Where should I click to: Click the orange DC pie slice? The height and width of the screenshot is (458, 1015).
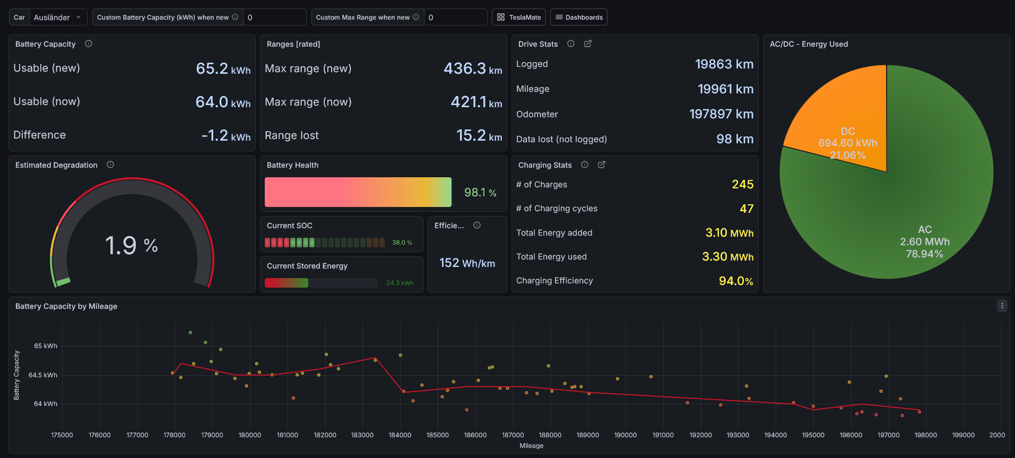coord(849,127)
